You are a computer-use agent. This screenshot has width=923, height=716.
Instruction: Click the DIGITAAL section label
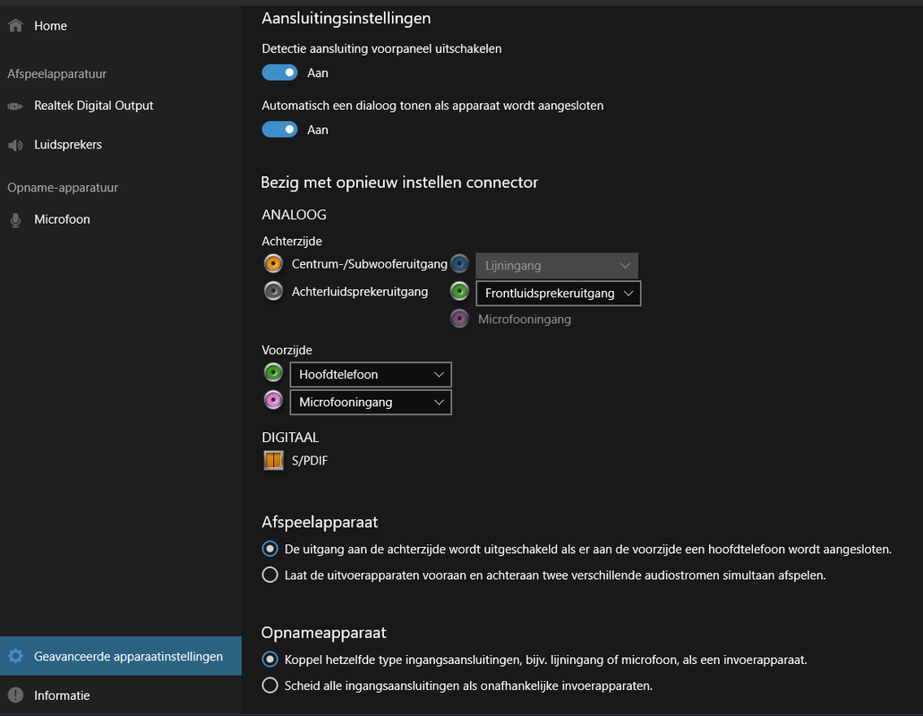click(x=290, y=437)
